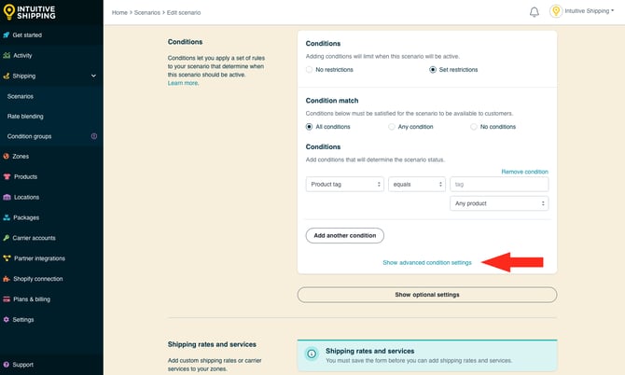Click the Products icon in sidebar
The width and height of the screenshot is (625, 375).
7,176
